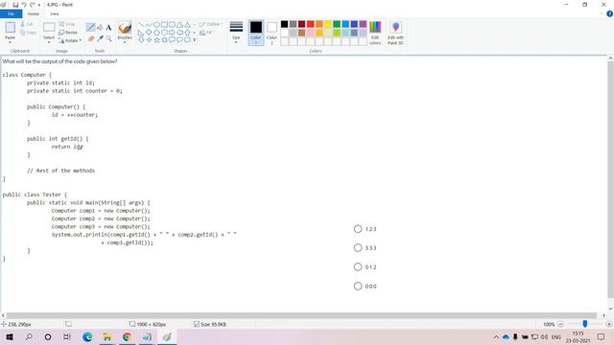The image size is (614, 345).
Task: Choose the Down arrow shape
Action: point(141,39)
